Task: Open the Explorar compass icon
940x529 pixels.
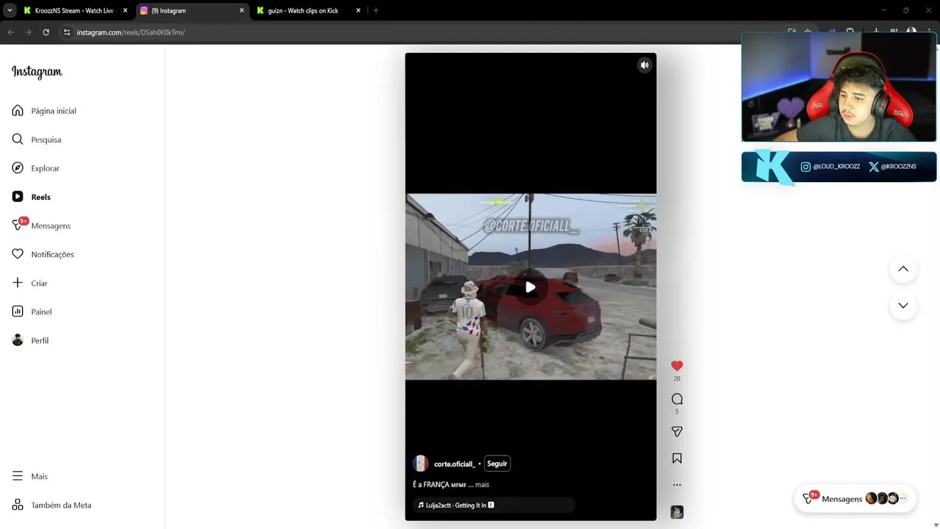Action: pyautogui.click(x=18, y=168)
